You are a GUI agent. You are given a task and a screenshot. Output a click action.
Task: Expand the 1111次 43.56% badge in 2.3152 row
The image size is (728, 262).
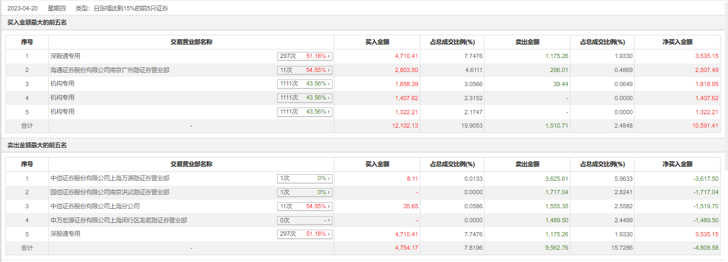(x=305, y=98)
